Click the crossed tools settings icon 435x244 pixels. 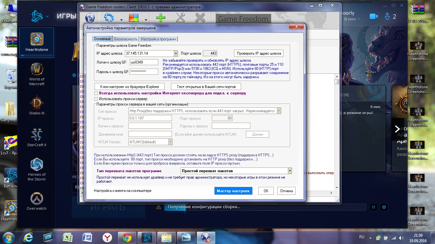[181, 18]
